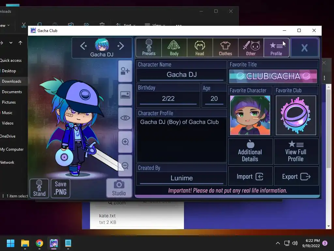Open View Full Profile

coord(296,152)
